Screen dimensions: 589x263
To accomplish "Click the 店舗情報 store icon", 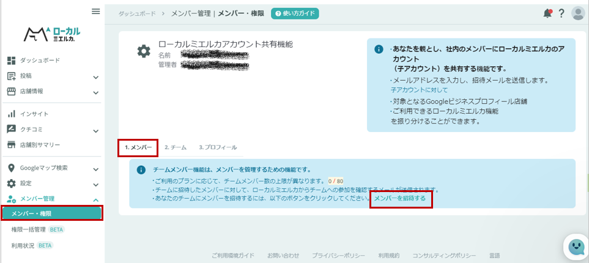I will (11, 91).
